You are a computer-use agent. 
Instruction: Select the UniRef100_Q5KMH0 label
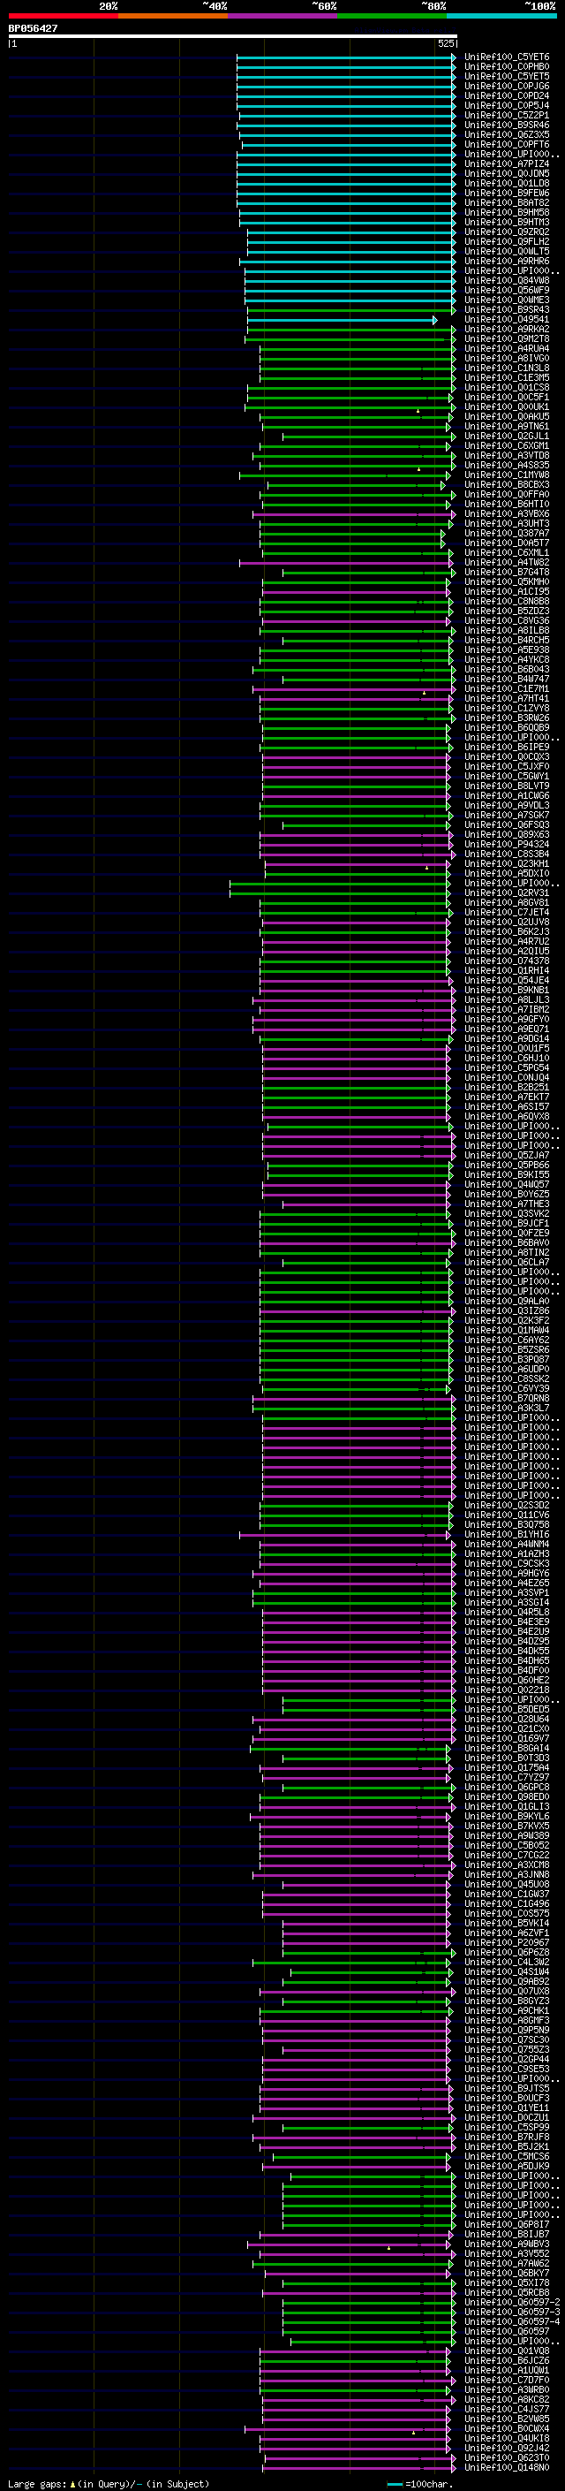pyautogui.click(x=507, y=581)
